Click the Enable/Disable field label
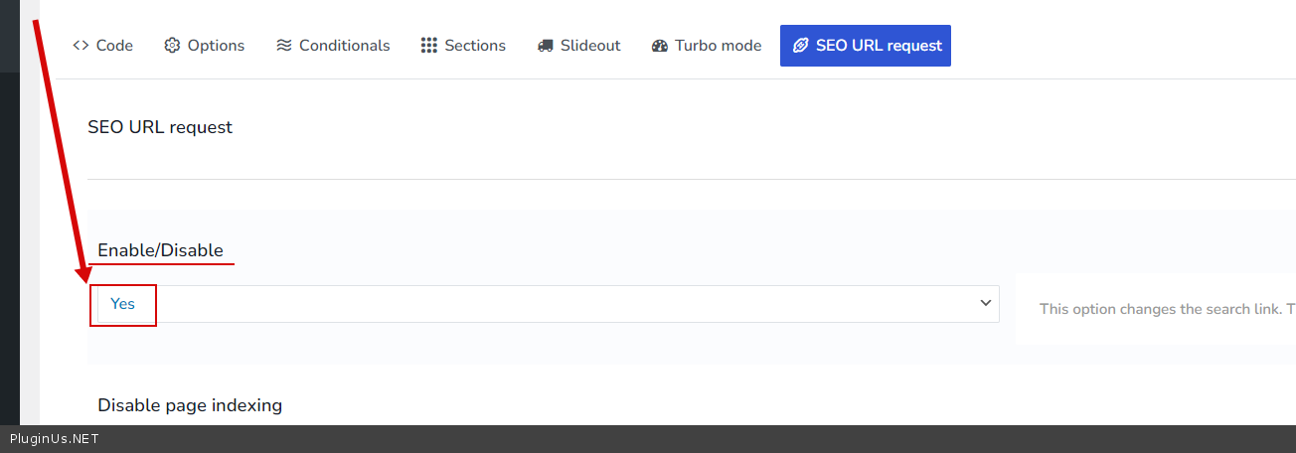This screenshot has width=1296, height=453. [160, 250]
